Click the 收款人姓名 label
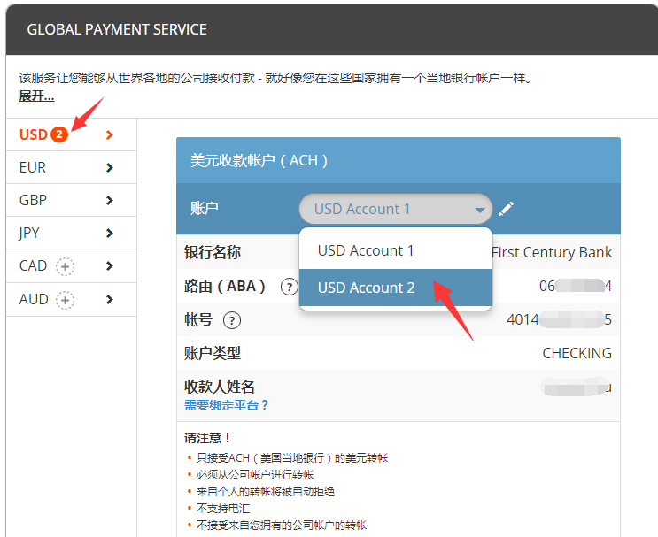 [x=220, y=387]
